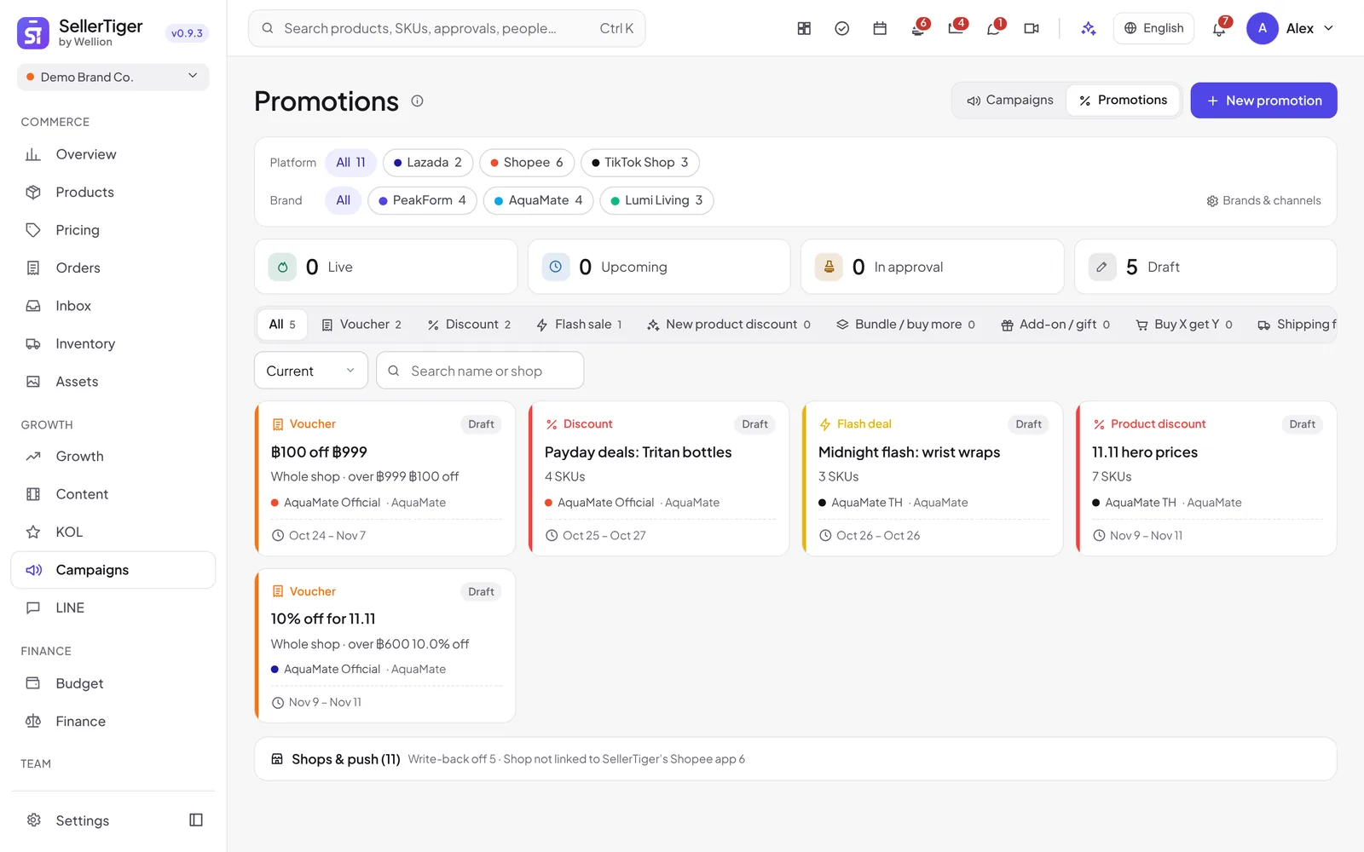Open the alert bell icon with badge 1
This screenshot has height=852, width=1364.
coord(994,28)
